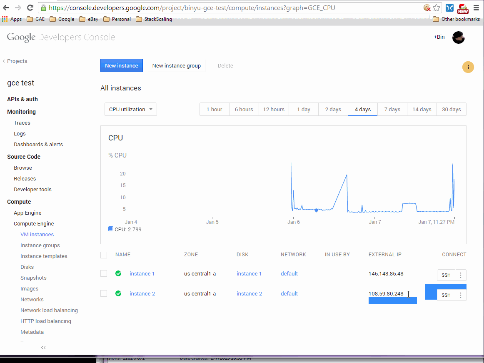
Task: Open more options menu for instance-2
Action: click(x=461, y=295)
